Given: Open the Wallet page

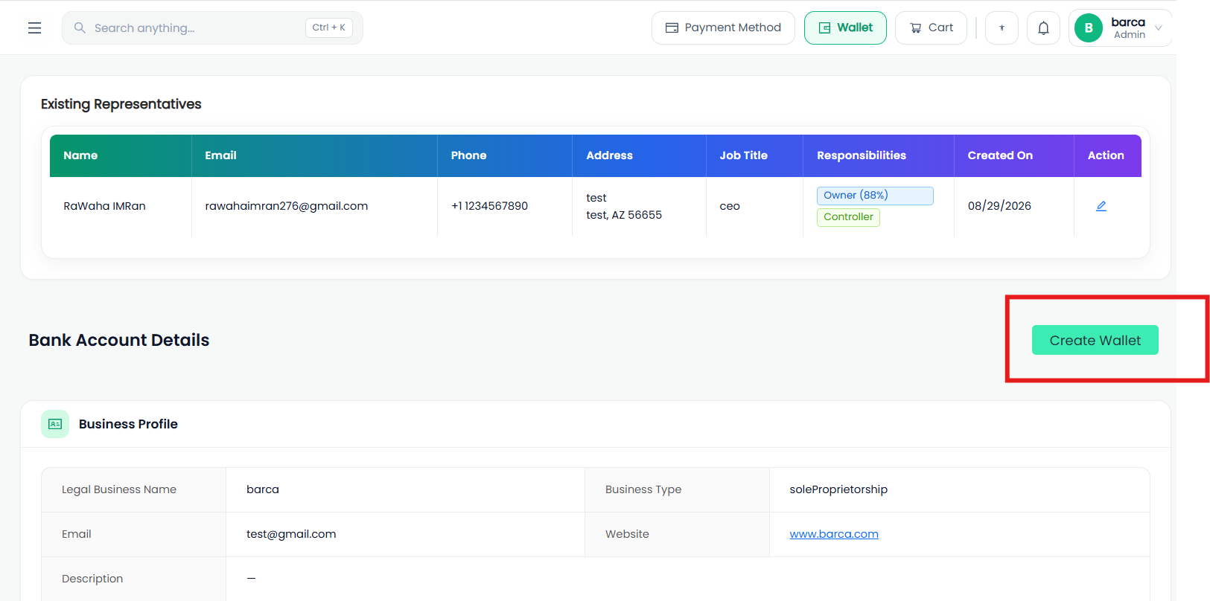Looking at the screenshot, I should 845,28.
